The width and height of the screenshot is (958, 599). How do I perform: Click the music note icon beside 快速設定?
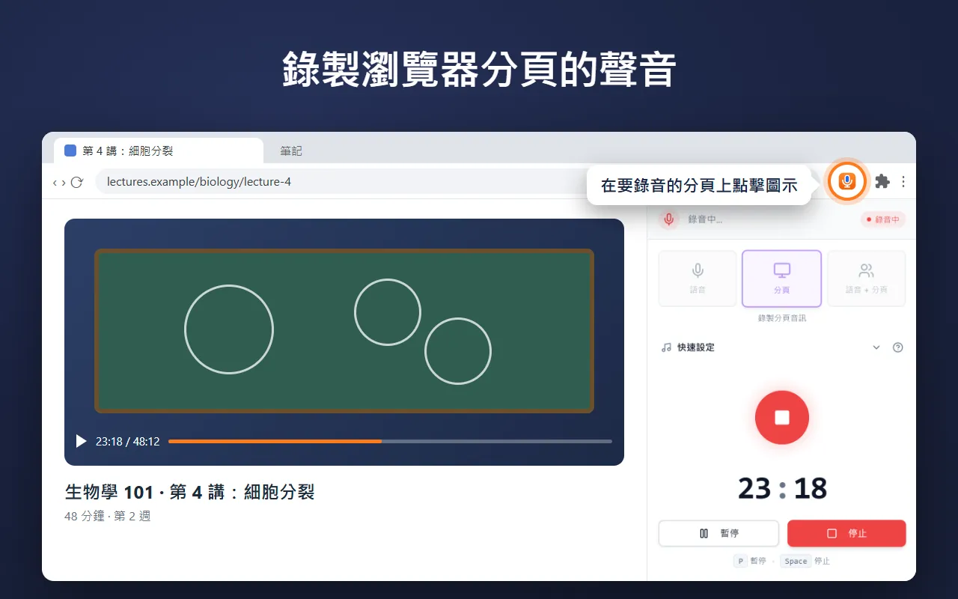(666, 347)
